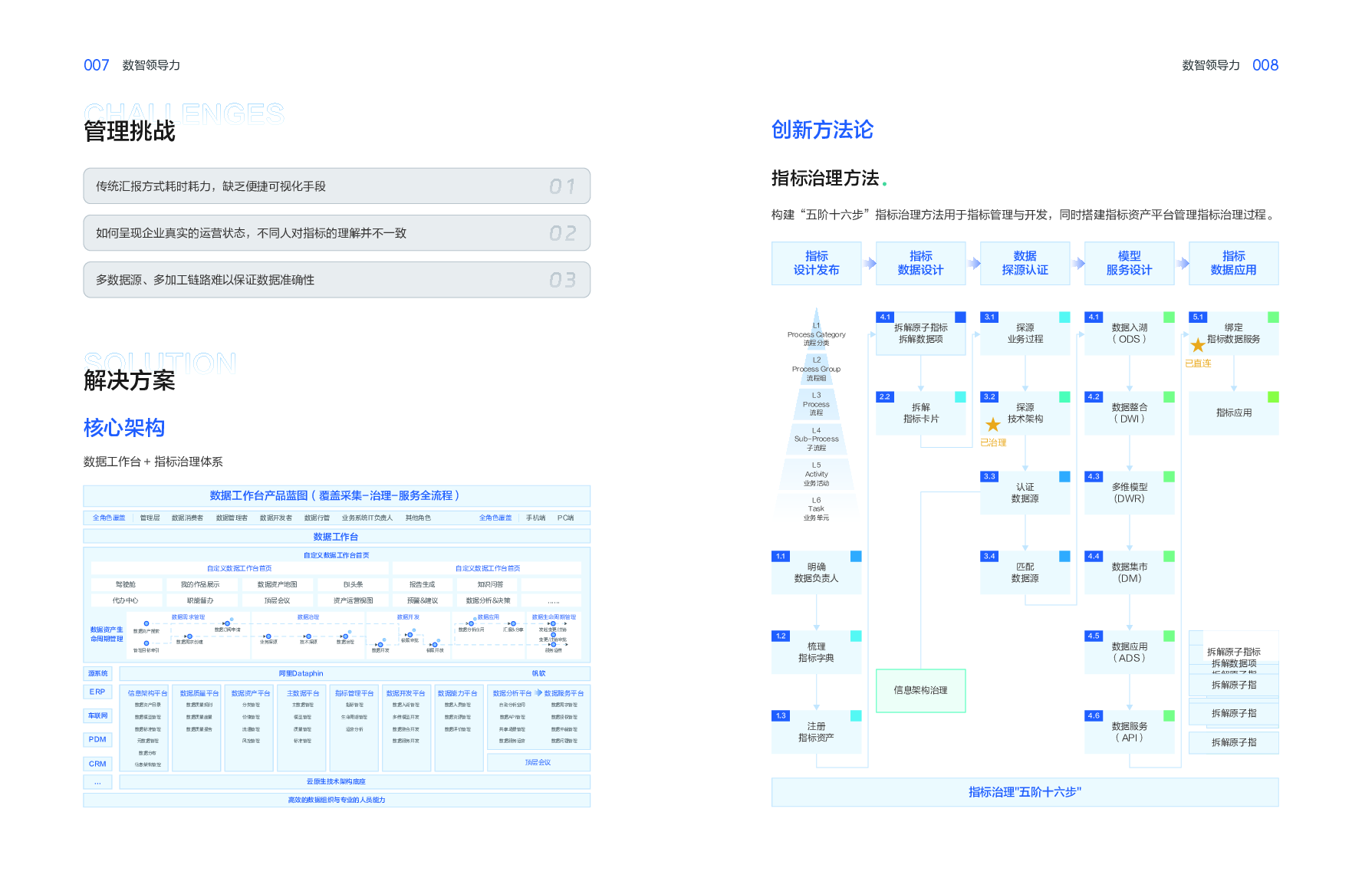The image size is (1362, 891).
Task: Click the 明确数据负责人 step box
Action: (x=817, y=573)
